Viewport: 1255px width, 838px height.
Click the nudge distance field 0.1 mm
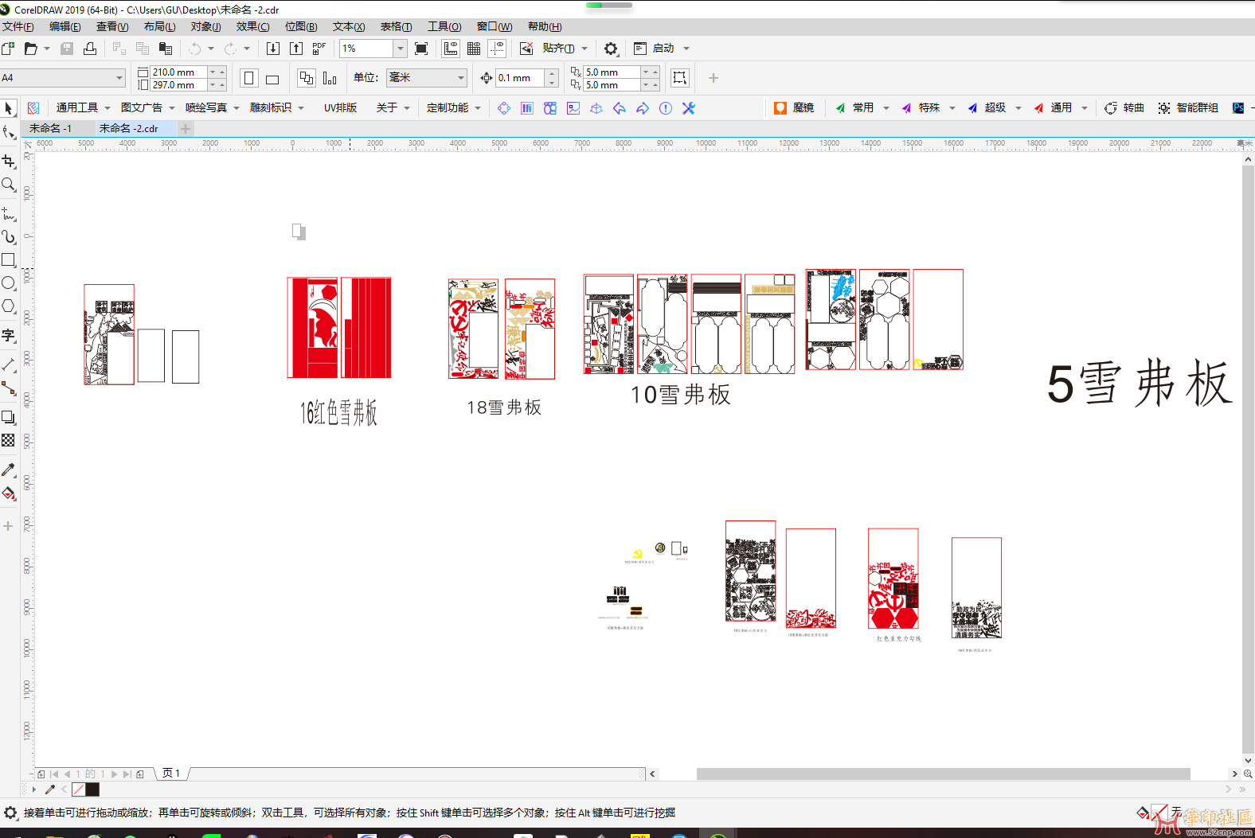(520, 78)
